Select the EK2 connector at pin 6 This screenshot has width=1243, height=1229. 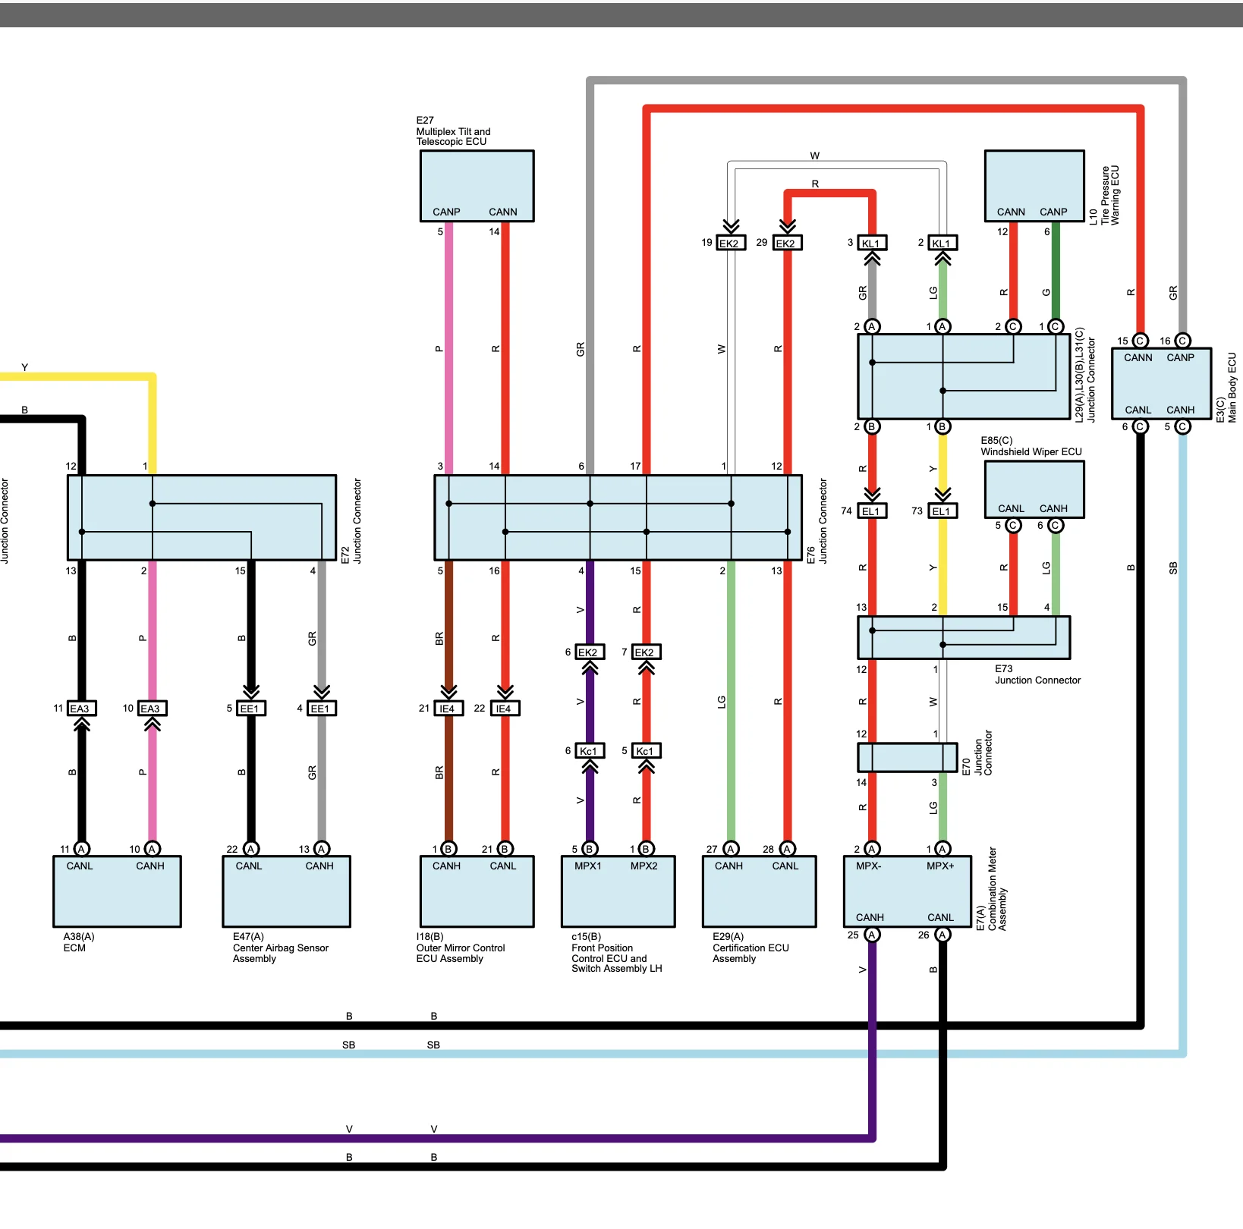[589, 652]
